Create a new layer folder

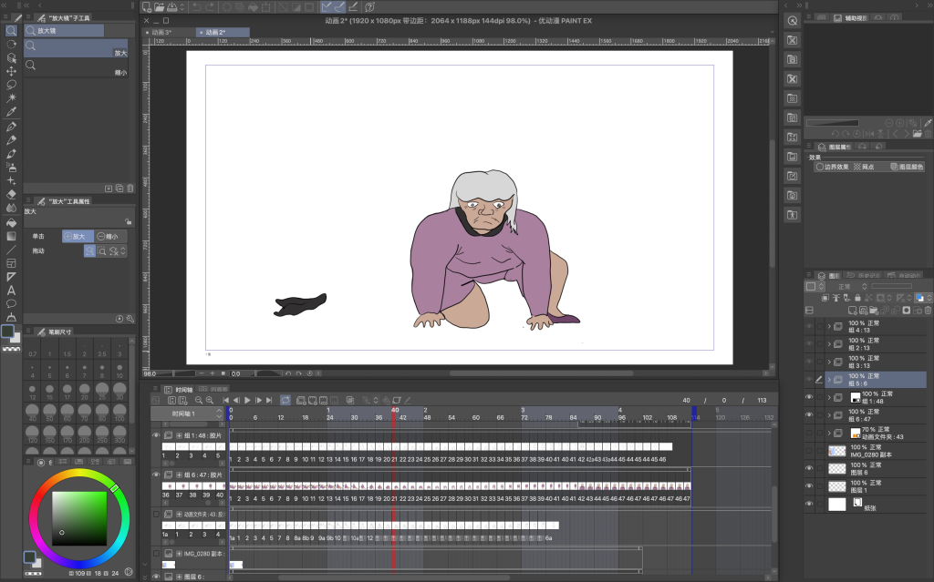tap(874, 311)
